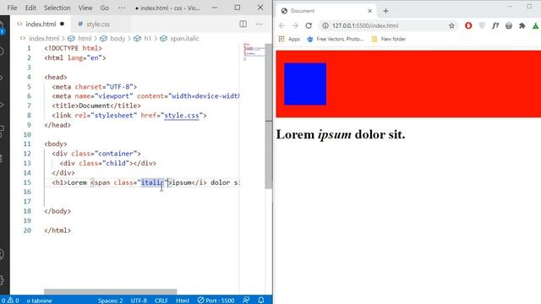Click the red Opera extension icon
Viewport: 541px width, 304px height.
tap(468, 25)
